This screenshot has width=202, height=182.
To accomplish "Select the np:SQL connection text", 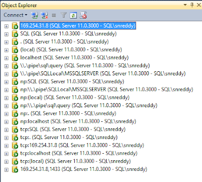I will 72,81.
